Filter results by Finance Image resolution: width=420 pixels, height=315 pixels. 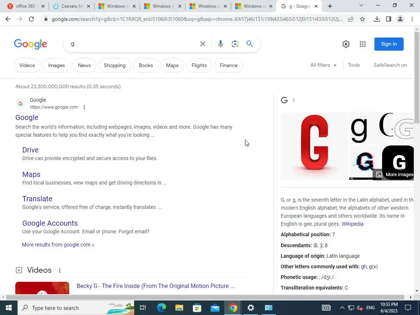(229, 65)
